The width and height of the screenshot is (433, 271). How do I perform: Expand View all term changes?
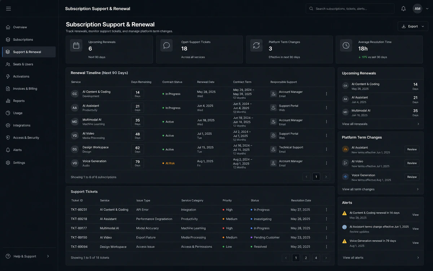pyautogui.click(x=381, y=189)
